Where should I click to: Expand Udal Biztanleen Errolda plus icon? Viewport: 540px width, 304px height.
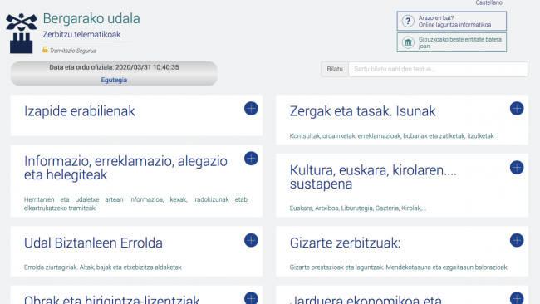pos(251,240)
